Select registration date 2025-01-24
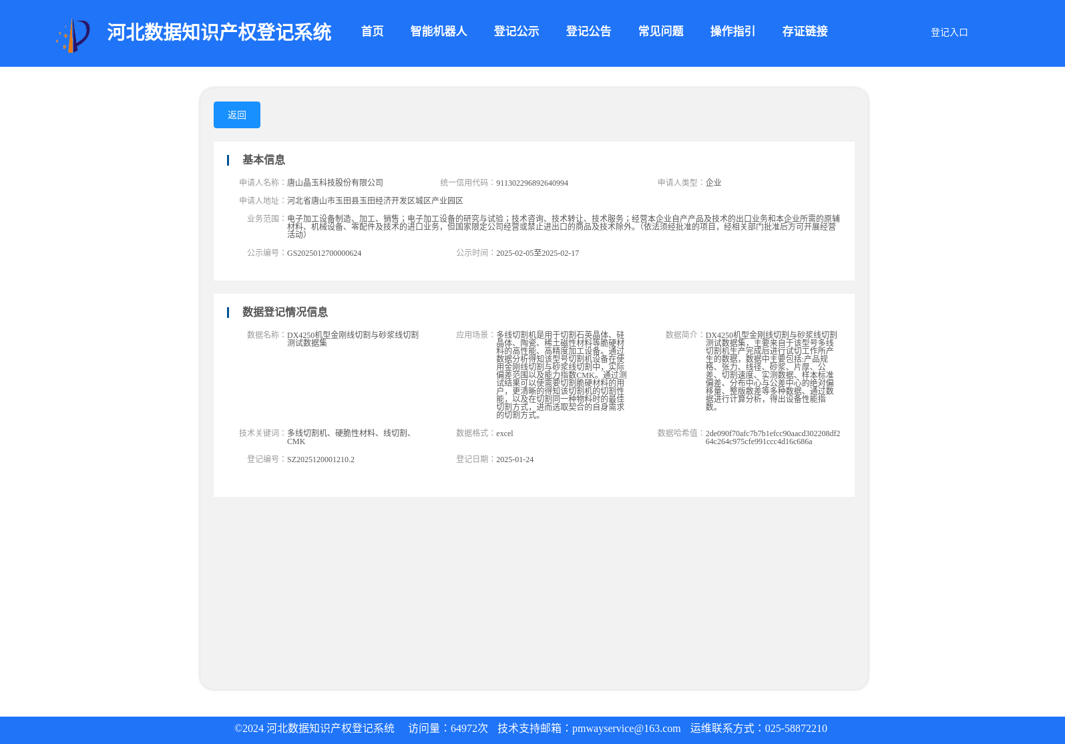This screenshot has width=1065, height=744. (x=515, y=459)
